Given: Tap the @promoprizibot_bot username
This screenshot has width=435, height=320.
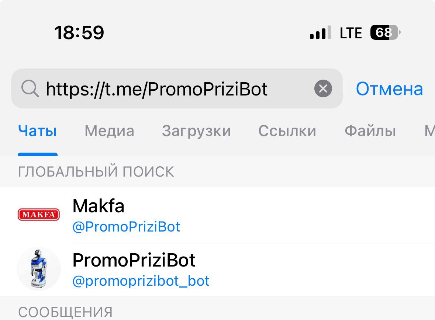Looking at the screenshot, I should tap(141, 281).
